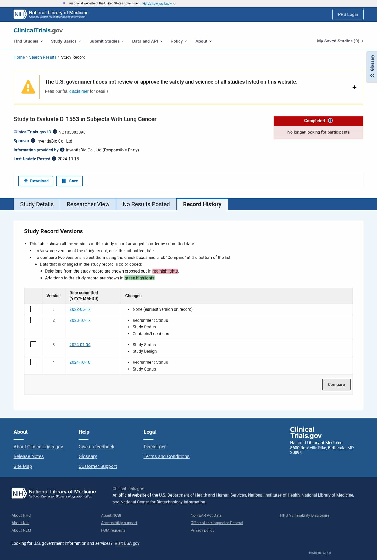Open the Disclaimer link under Legal
Viewport: 377px width, 560px height.
[x=154, y=447]
